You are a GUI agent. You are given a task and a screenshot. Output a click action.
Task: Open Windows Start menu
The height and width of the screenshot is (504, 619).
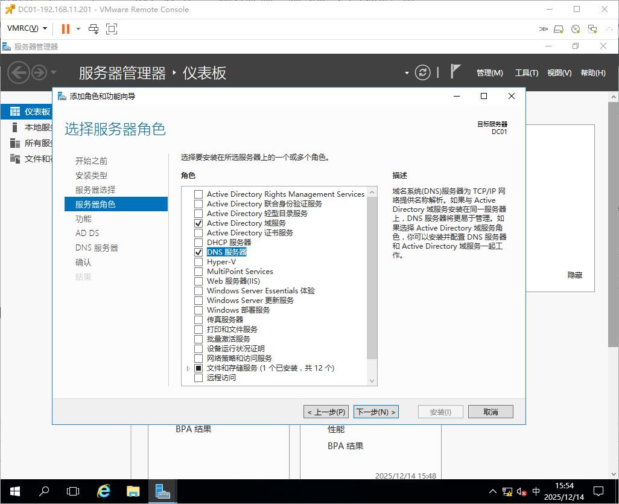pos(14,491)
